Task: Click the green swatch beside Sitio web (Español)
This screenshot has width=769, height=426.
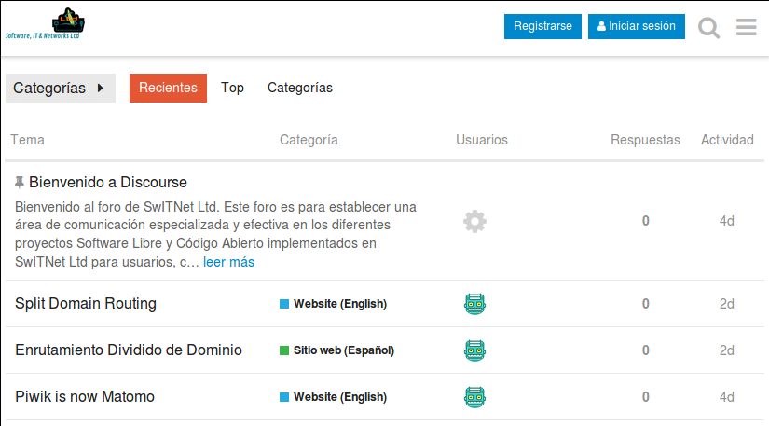Action: 284,350
